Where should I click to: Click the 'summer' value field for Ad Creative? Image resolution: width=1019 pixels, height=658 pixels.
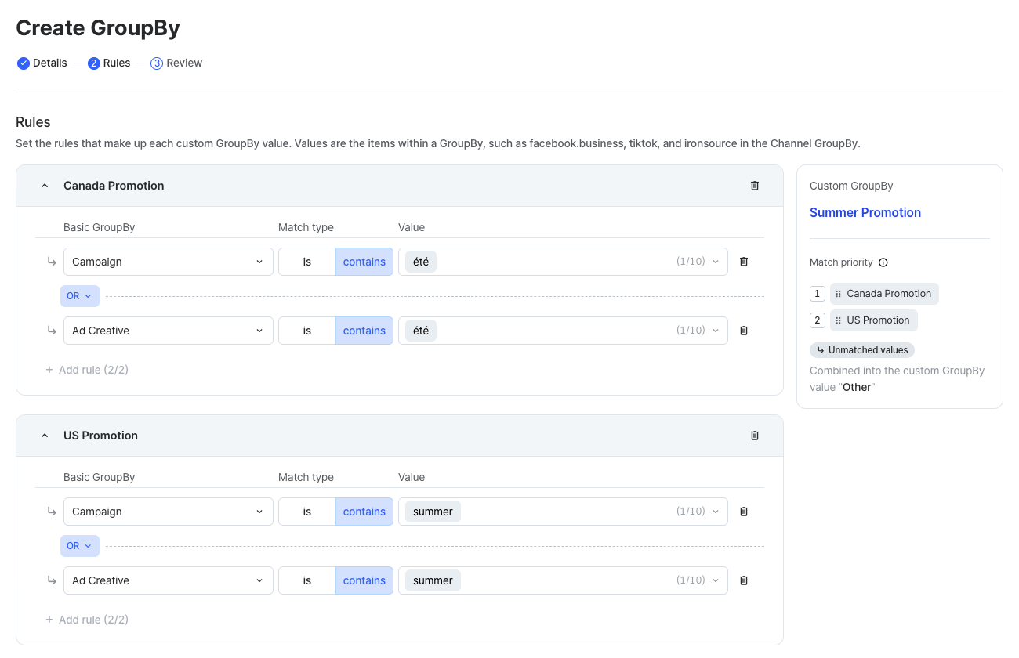click(563, 580)
